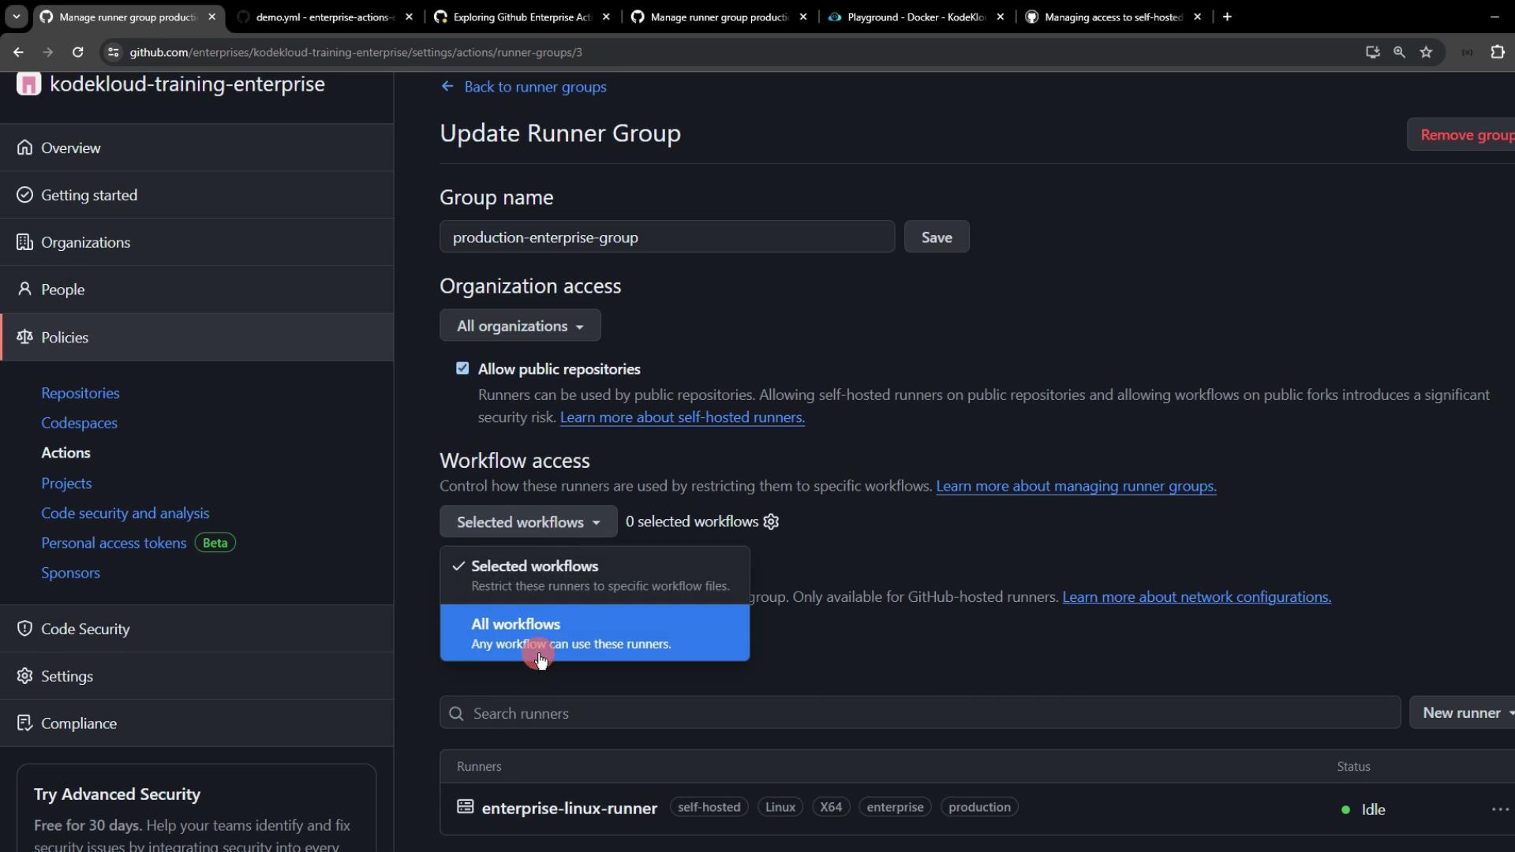Click the zoom magnifier icon in the address bar
The height and width of the screenshot is (852, 1515).
1399,52
